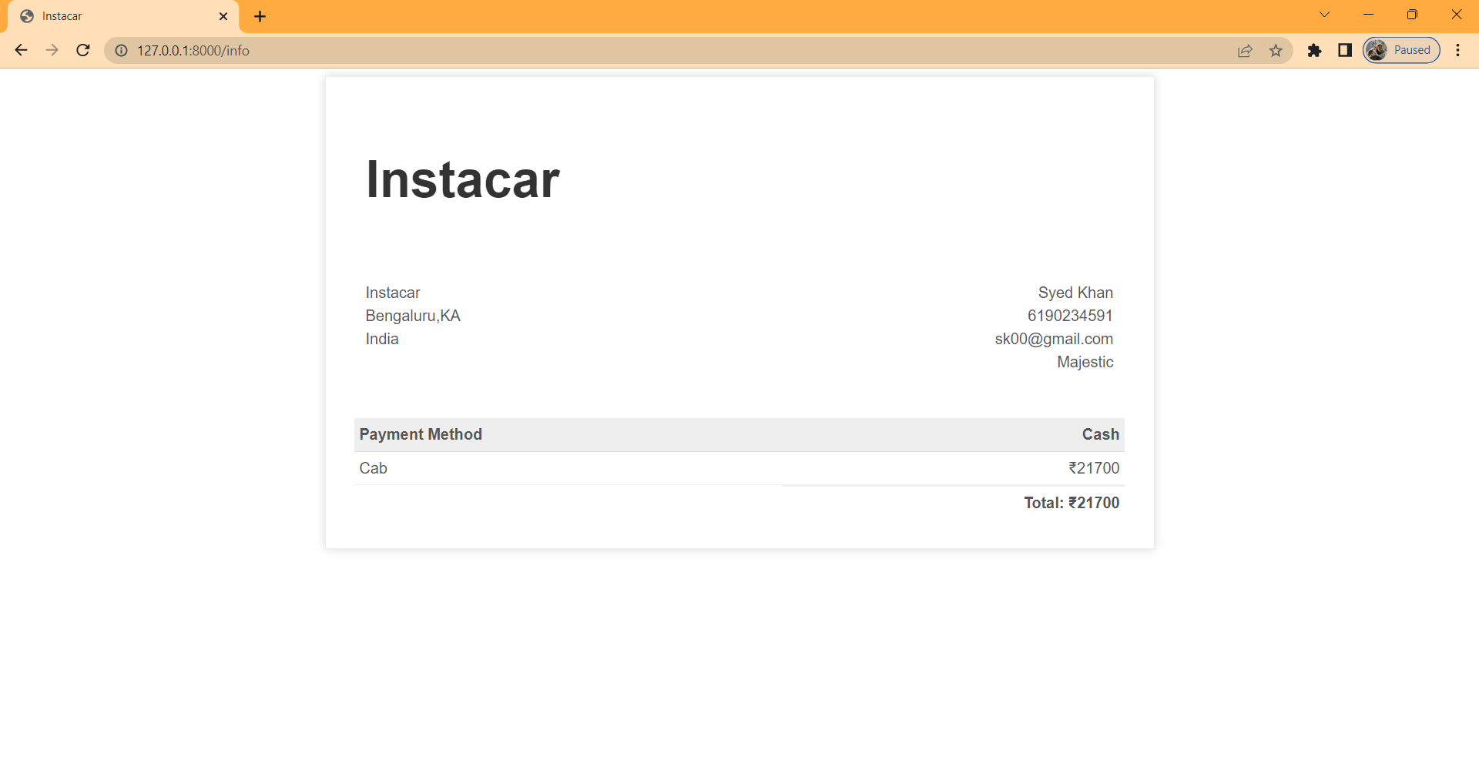Click the Paused profile avatar button

(1401, 49)
